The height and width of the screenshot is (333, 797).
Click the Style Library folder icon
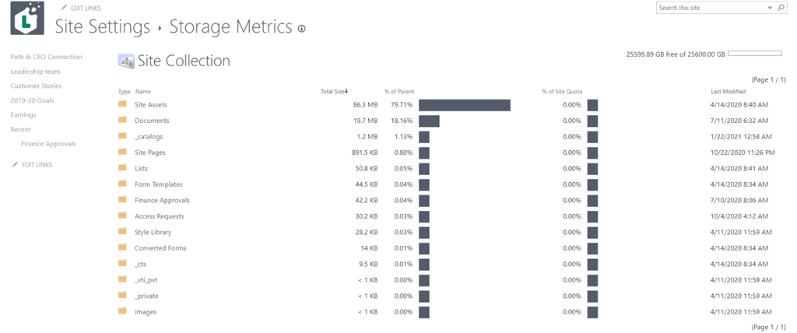pyautogui.click(x=122, y=231)
